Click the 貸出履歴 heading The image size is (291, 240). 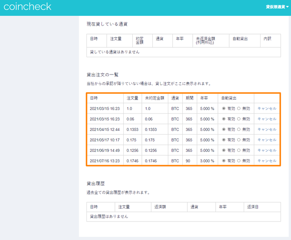coord(95,184)
